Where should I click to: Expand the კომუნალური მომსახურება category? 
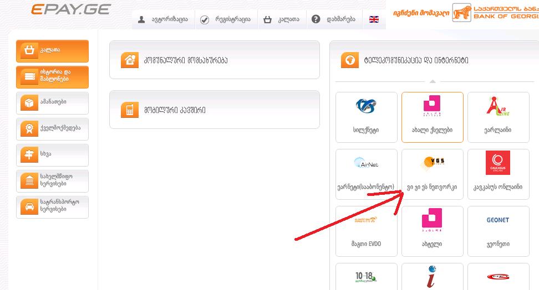tap(215, 60)
